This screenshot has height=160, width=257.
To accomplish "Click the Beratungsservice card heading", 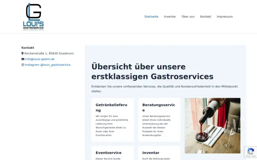I will pyautogui.click(x=158, y=108).
